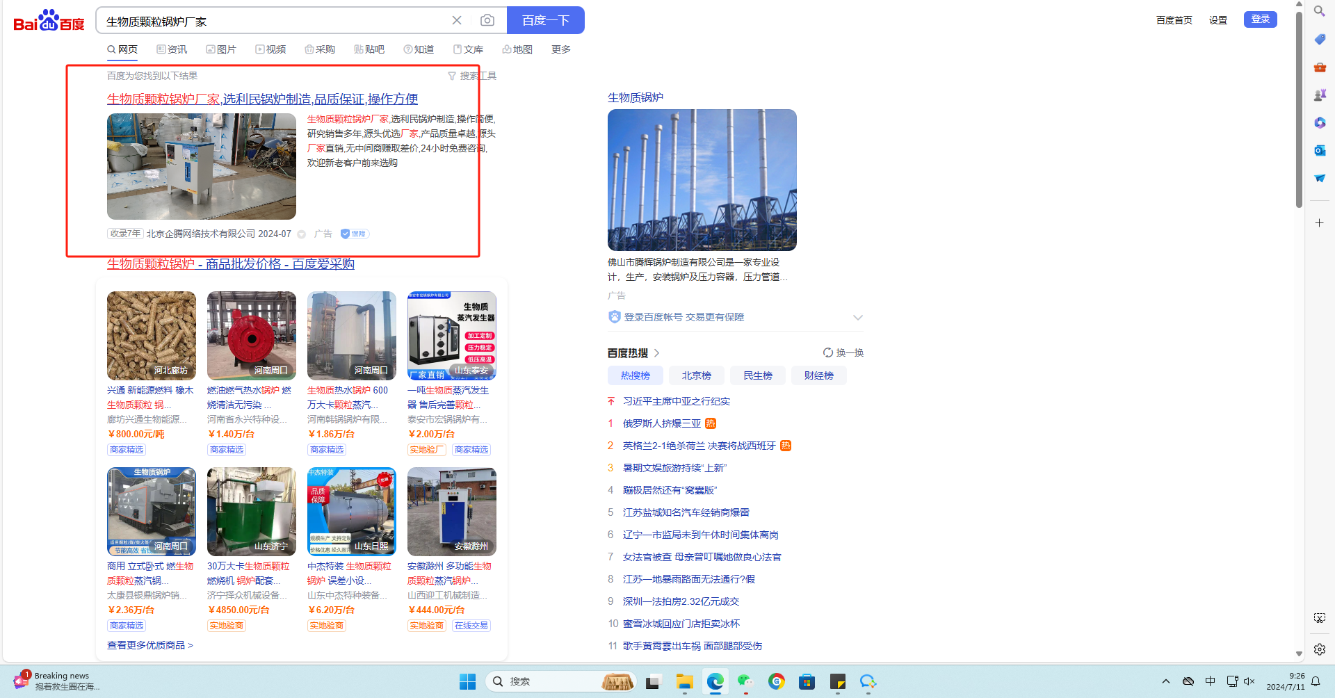
Task: Open the Edge sidebar search icon
Action: 1319,11
